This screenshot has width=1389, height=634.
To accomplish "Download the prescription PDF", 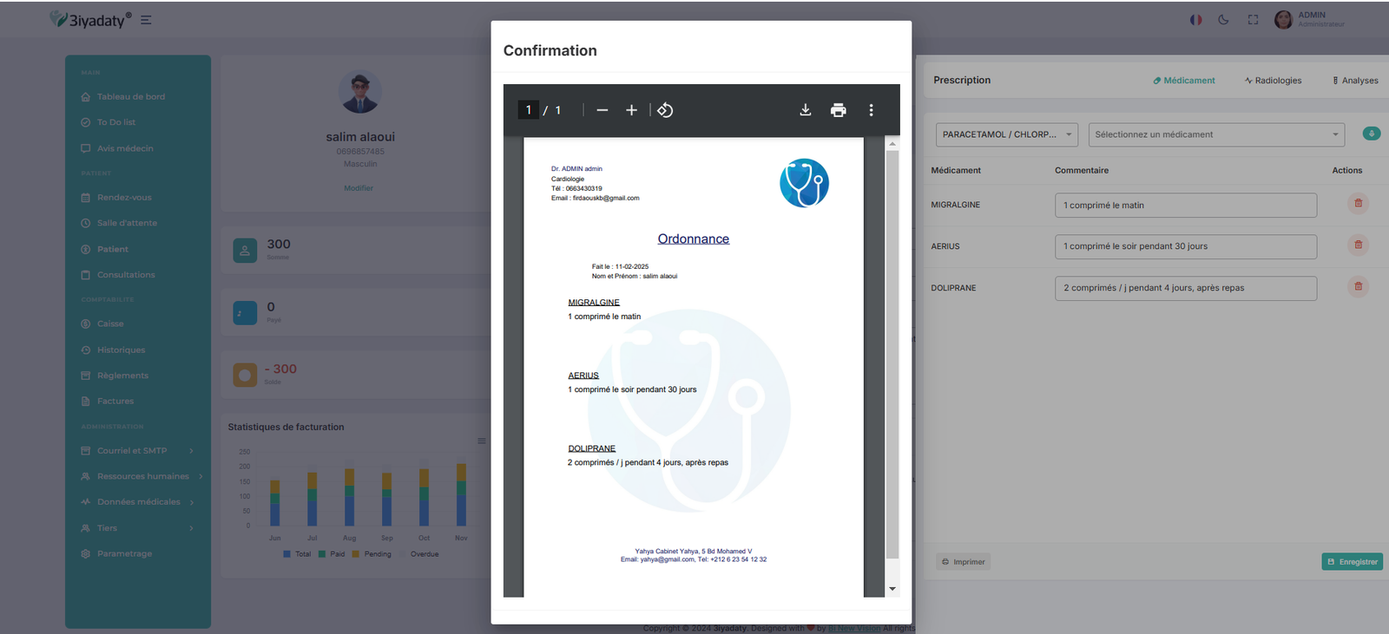I will tap(806, 110).
